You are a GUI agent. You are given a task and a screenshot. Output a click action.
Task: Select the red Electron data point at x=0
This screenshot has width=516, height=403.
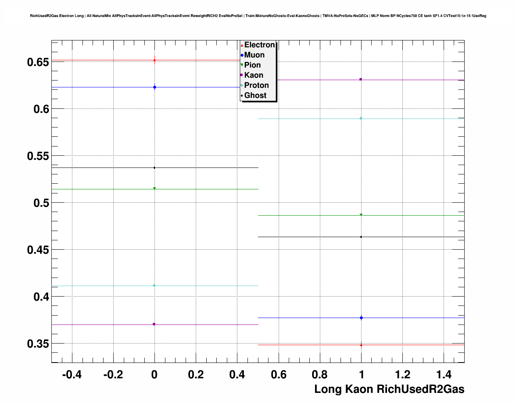pos(154,60)
